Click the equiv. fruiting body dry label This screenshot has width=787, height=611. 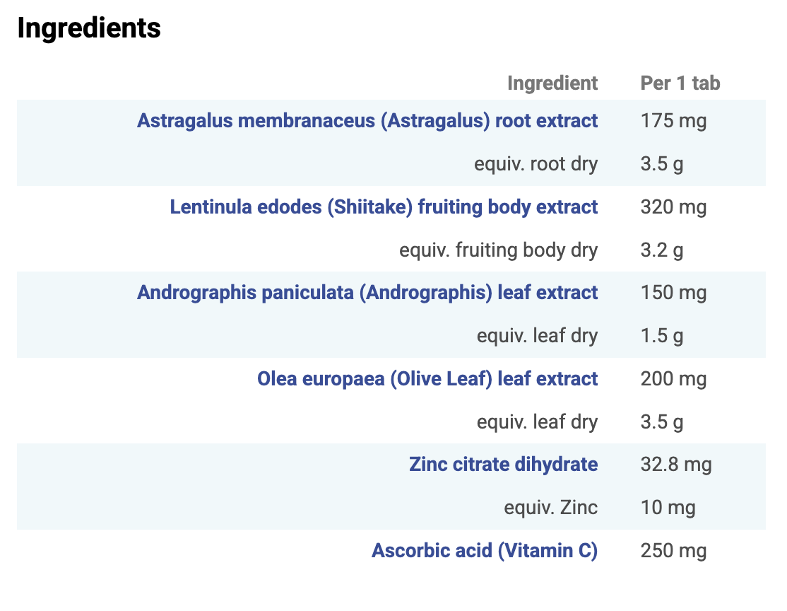coord(499,250)
